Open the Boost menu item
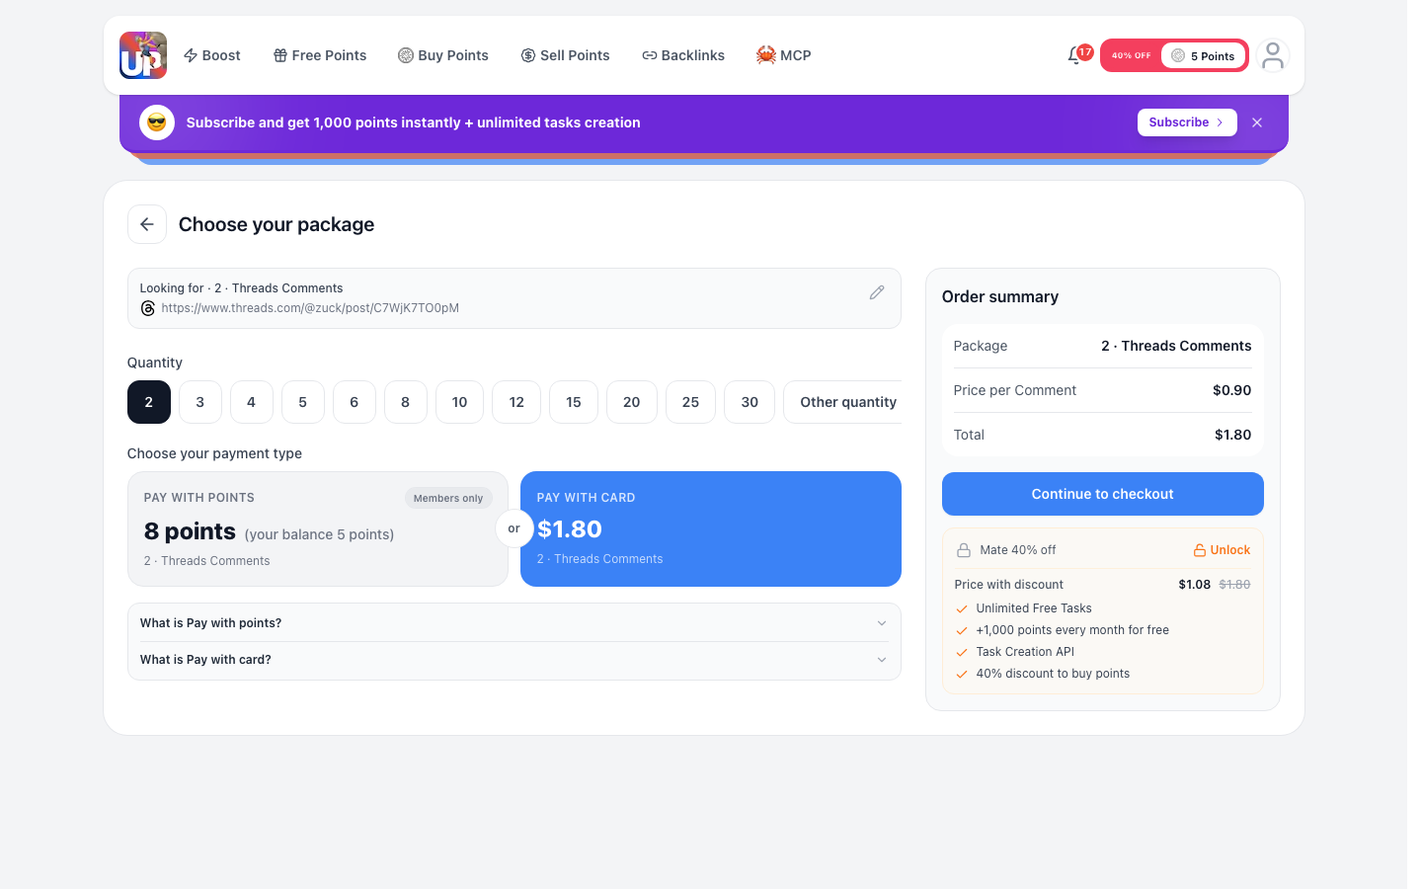 pos(212,55)
